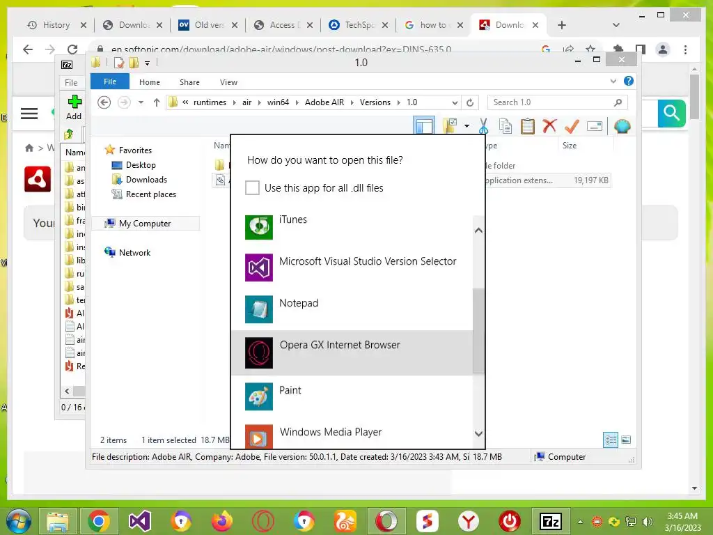Open Chrome extensions puzzle icon
The image size is (713, 535).
point(618,49)
